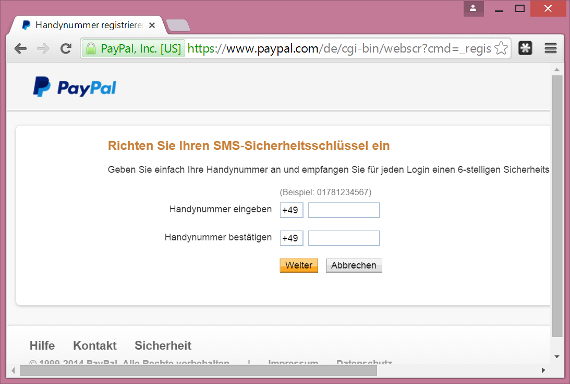570x384 pixels.
Task: Click the user profile icon in the title bar
Action: 474,8
